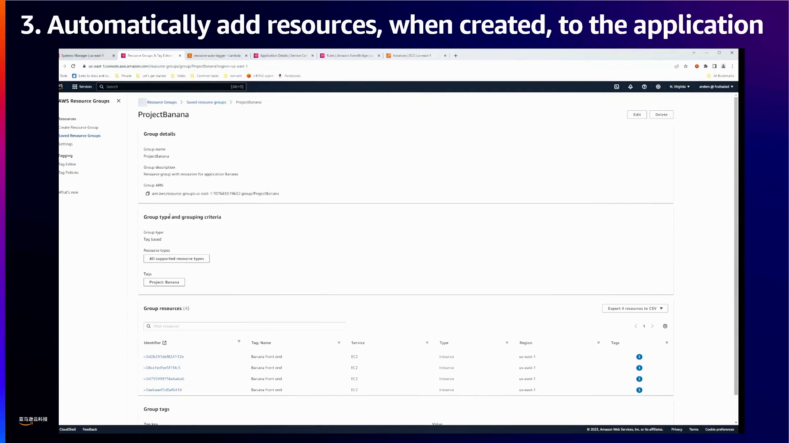Go to previous page of group resources

636,326
